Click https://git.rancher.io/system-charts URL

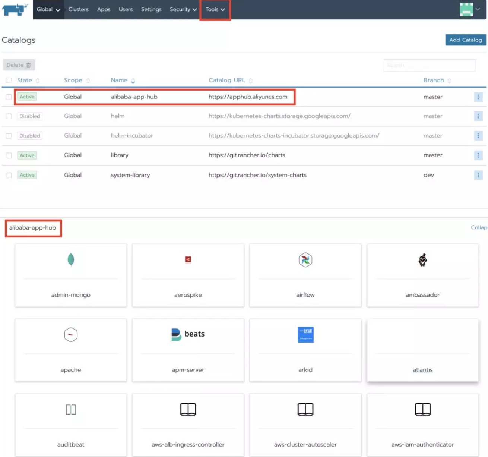[258, 175]
